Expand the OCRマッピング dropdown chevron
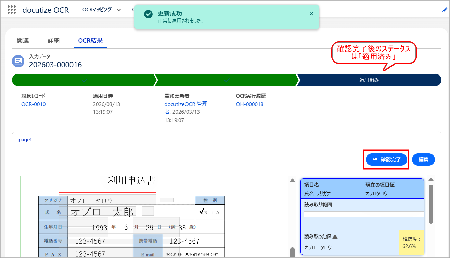 pos(119,10)
